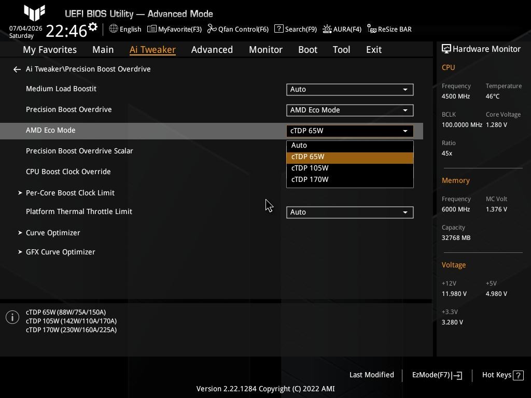Click MC Volt value 1.376 V
531x398 pixels.
pyautogui.click(x=496, y=209)
